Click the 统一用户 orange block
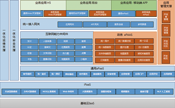The image size is (175, 108). [x=105, y=41]
